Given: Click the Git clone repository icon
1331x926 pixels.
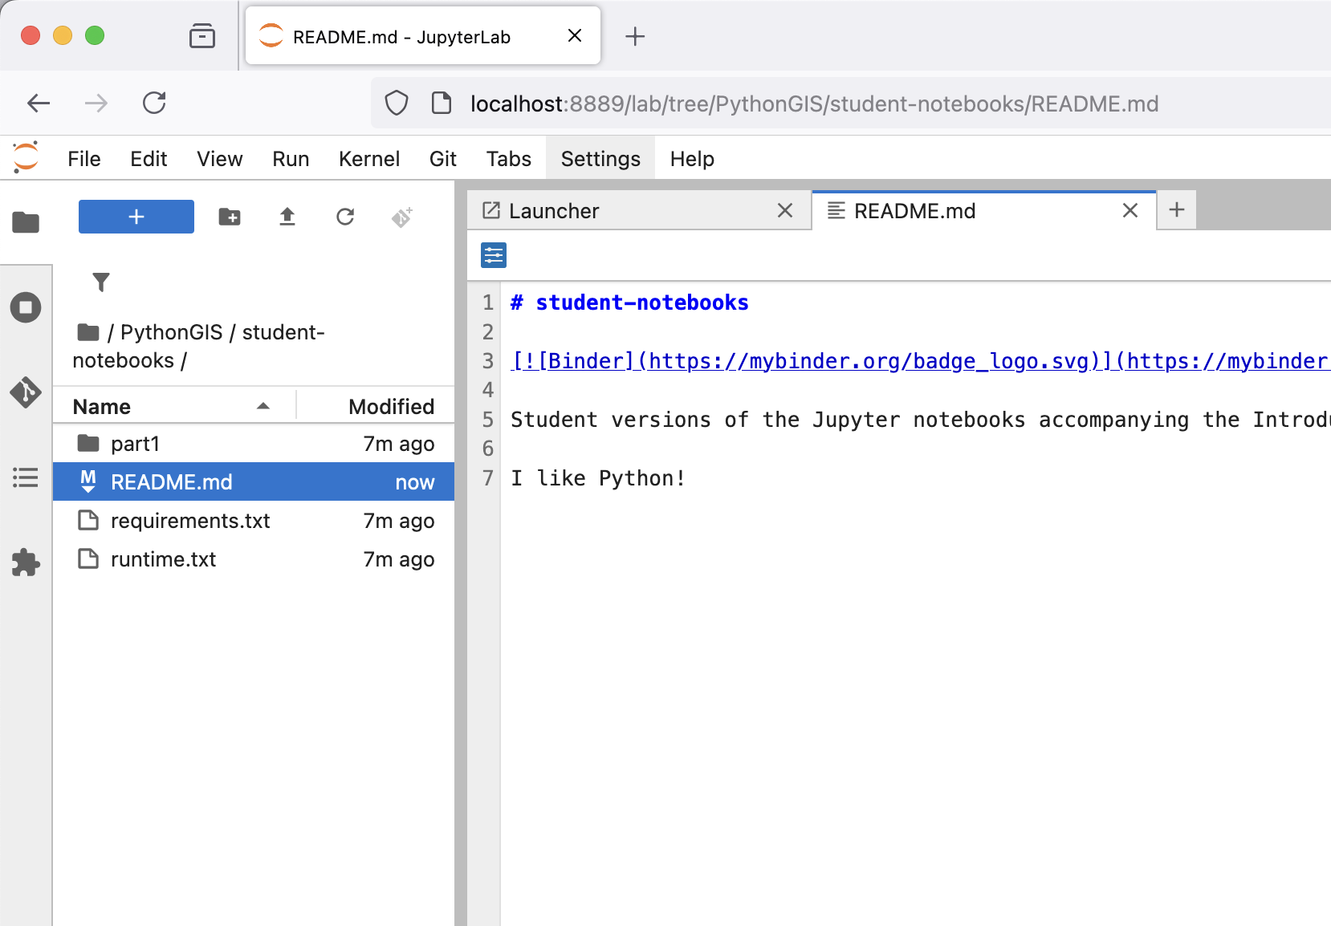Looking at the screenshot, I should [402, 217].
